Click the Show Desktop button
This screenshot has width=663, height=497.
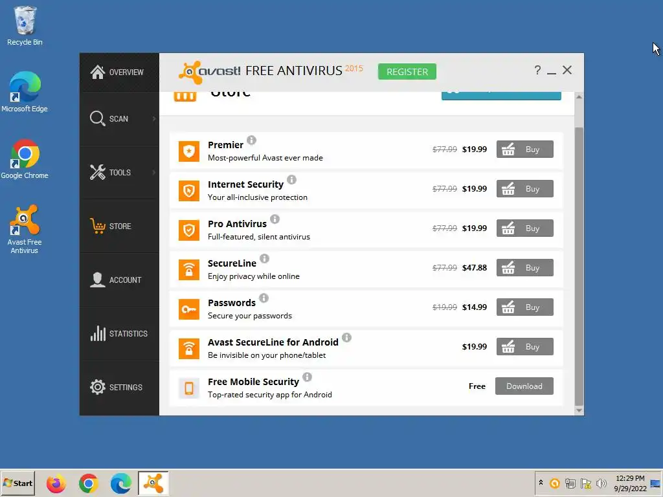(x=655, y=483)
